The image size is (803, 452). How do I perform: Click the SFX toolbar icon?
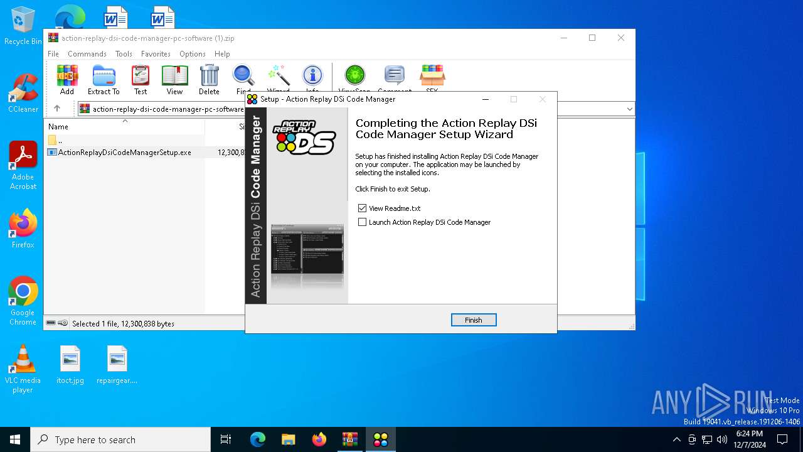[432, 80]
